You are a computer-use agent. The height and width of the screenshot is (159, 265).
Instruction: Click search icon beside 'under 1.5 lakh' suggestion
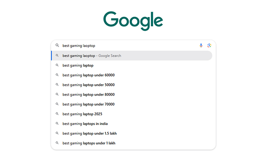tap(57, 133)
